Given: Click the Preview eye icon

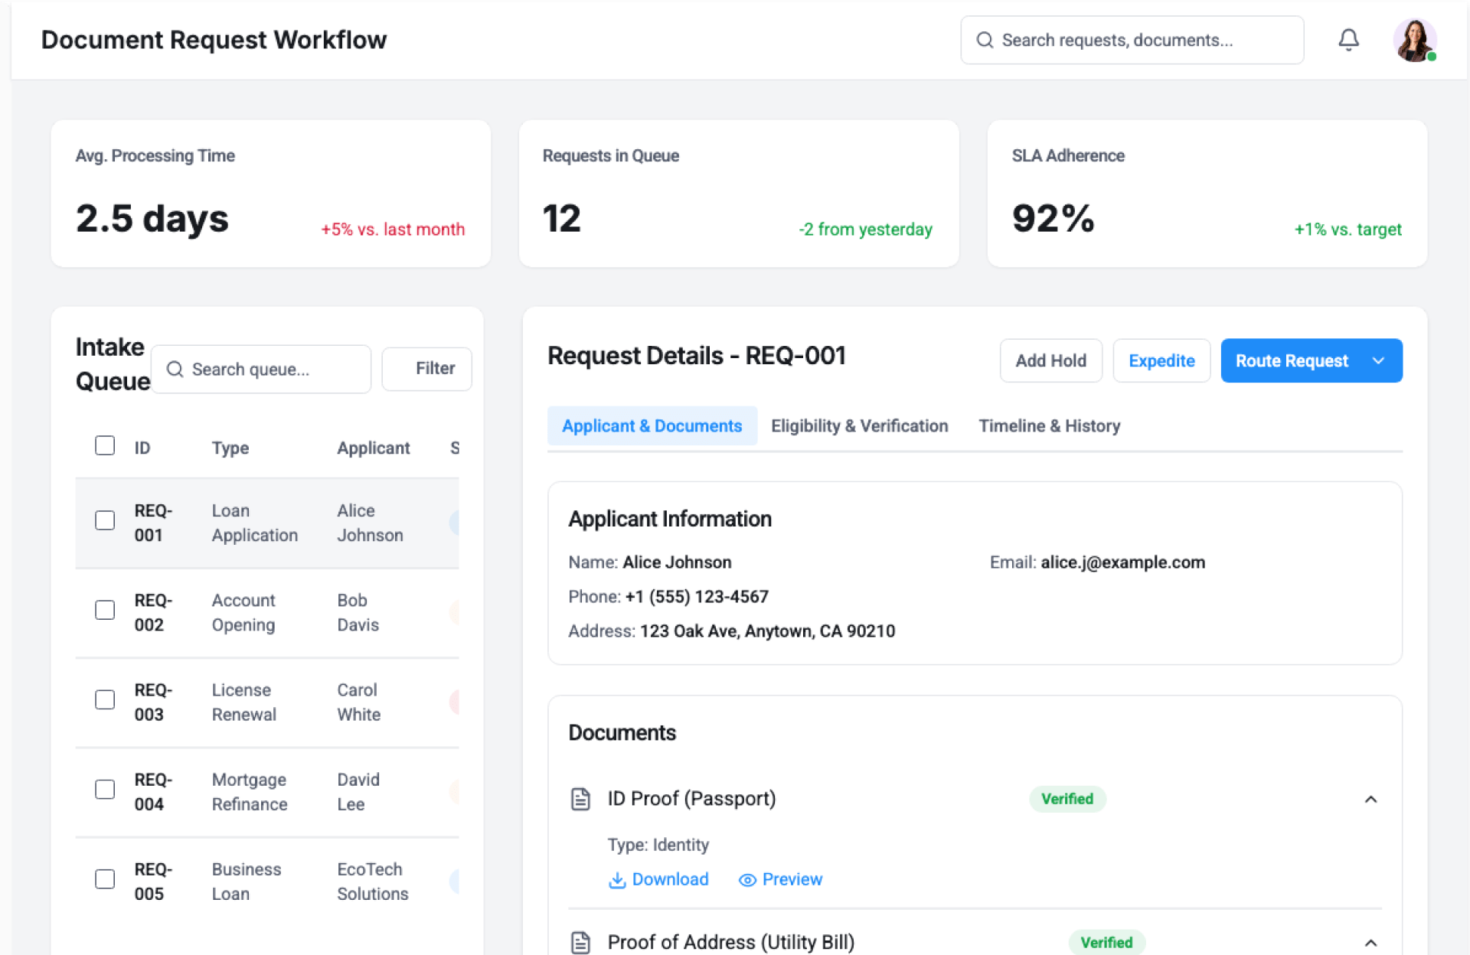Looking at the screenshot, I should pyautogui.click(x=746, y=880).
